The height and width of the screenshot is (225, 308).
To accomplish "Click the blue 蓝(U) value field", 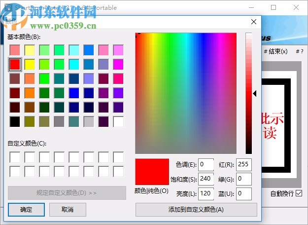I will pyautogui.click(x=244, y=194).
